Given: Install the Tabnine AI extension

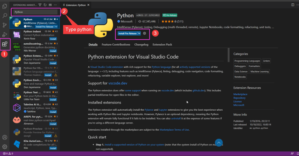Looking at the screenshot, I should pos(53,112).
